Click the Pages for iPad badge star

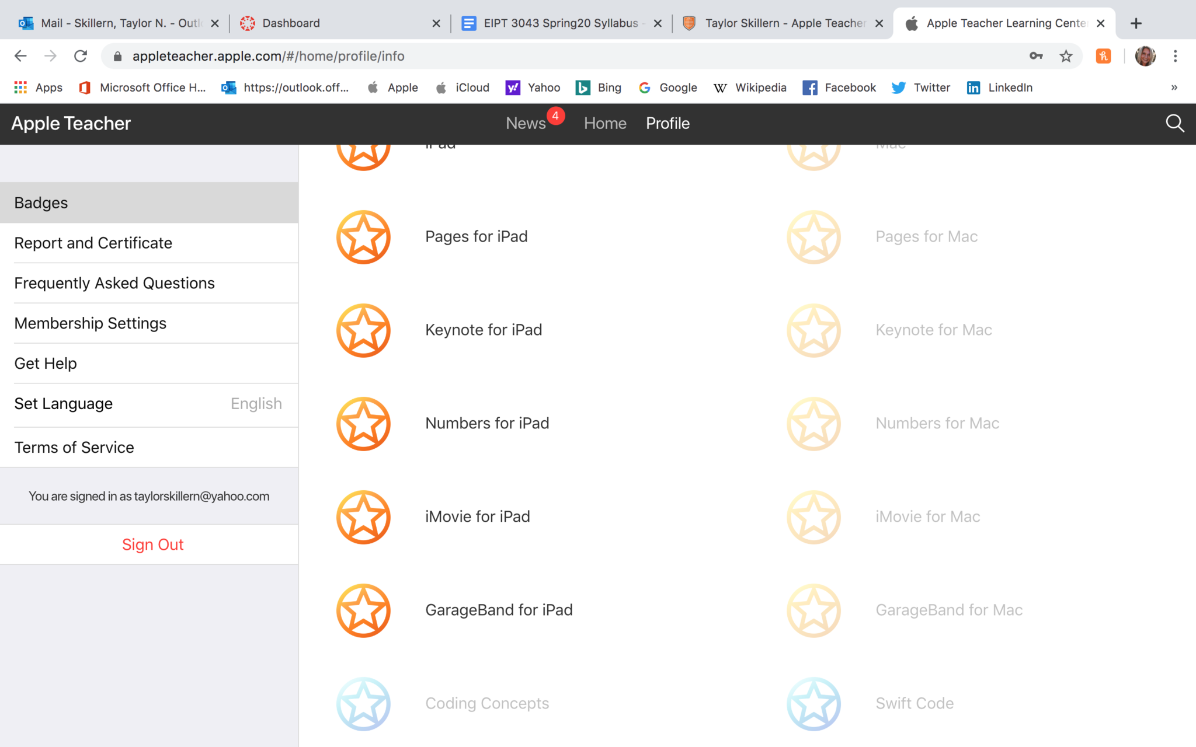(363, 237)
